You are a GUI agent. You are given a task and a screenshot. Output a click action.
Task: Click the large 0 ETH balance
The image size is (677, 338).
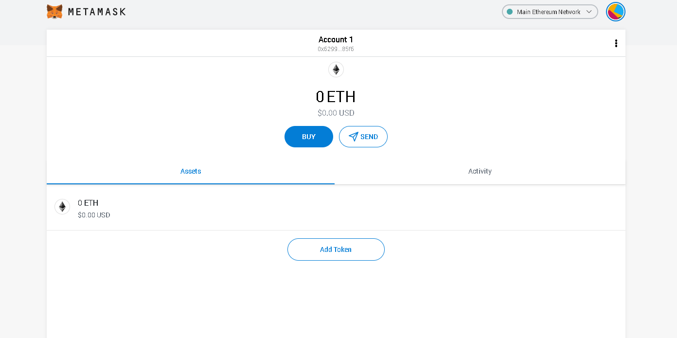(x=336, y=97)
